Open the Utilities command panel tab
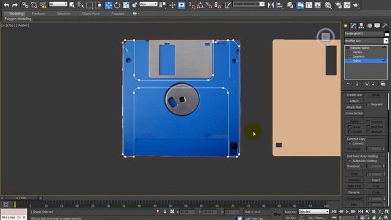 [385, 26]
